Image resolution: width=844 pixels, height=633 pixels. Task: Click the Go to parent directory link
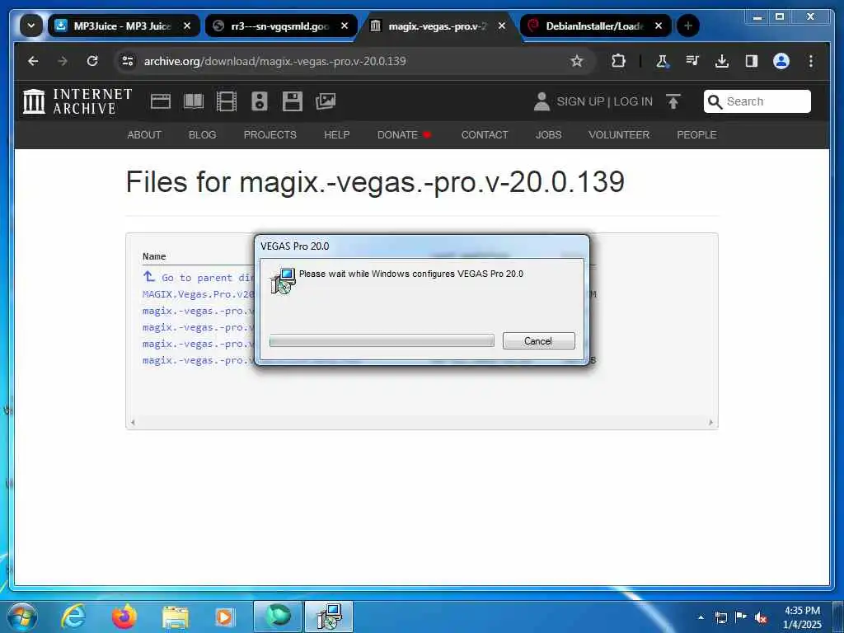198,277
